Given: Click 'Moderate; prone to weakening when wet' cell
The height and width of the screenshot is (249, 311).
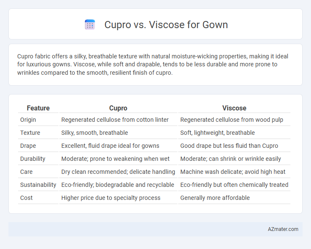Looking at the screenshot, I should tap(115, 159).
